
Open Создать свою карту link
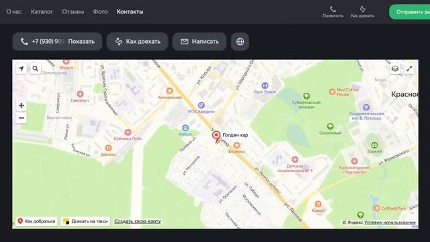click(x=137, y=221)
